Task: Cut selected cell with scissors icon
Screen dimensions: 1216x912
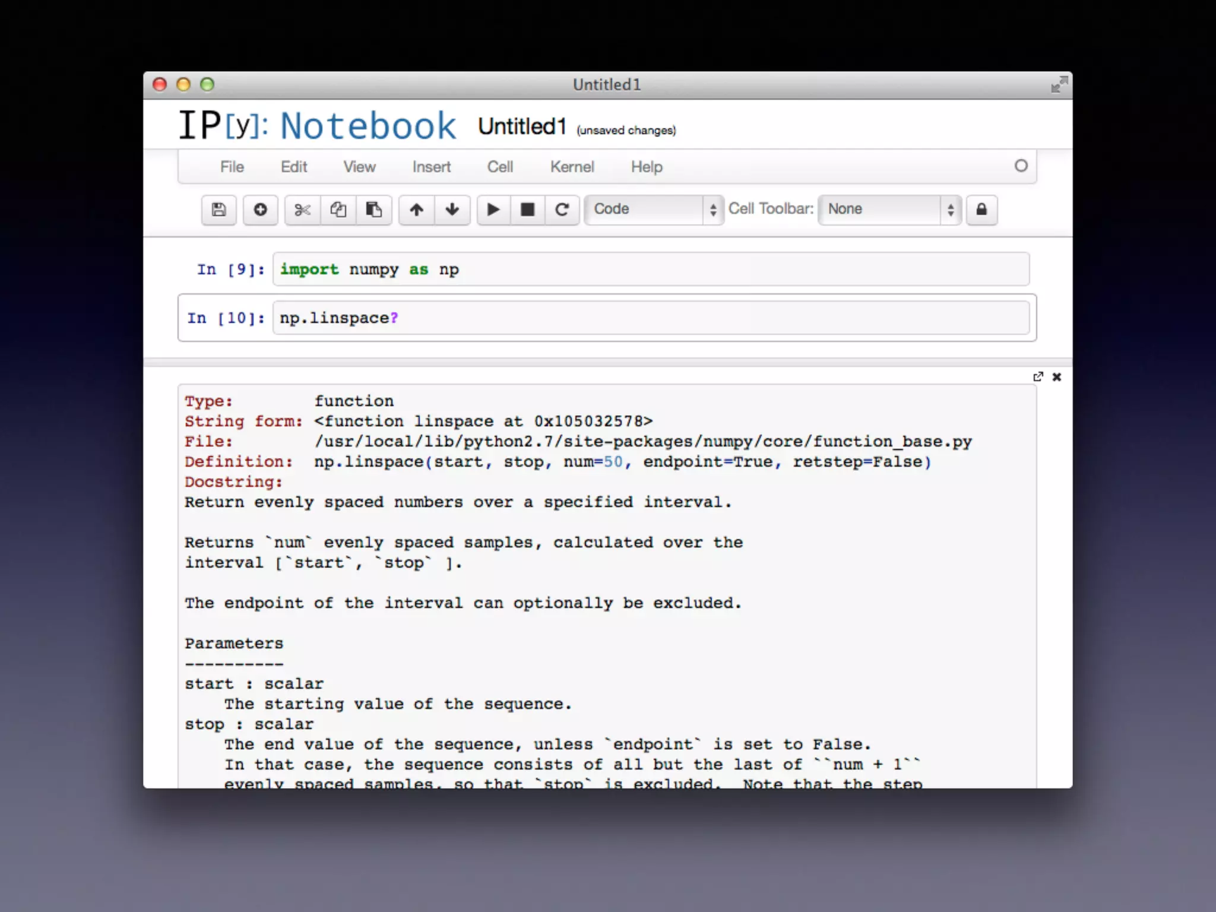Action: 302,210
